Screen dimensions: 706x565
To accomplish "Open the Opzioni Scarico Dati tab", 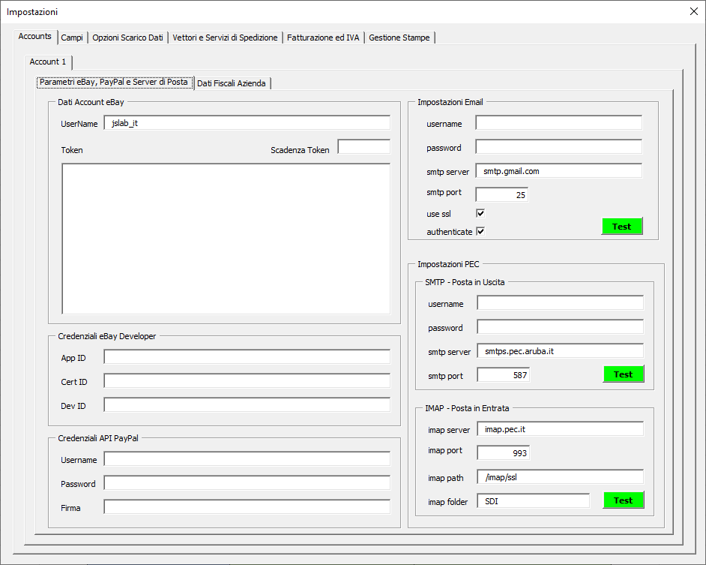I will (x=128, y=38).
